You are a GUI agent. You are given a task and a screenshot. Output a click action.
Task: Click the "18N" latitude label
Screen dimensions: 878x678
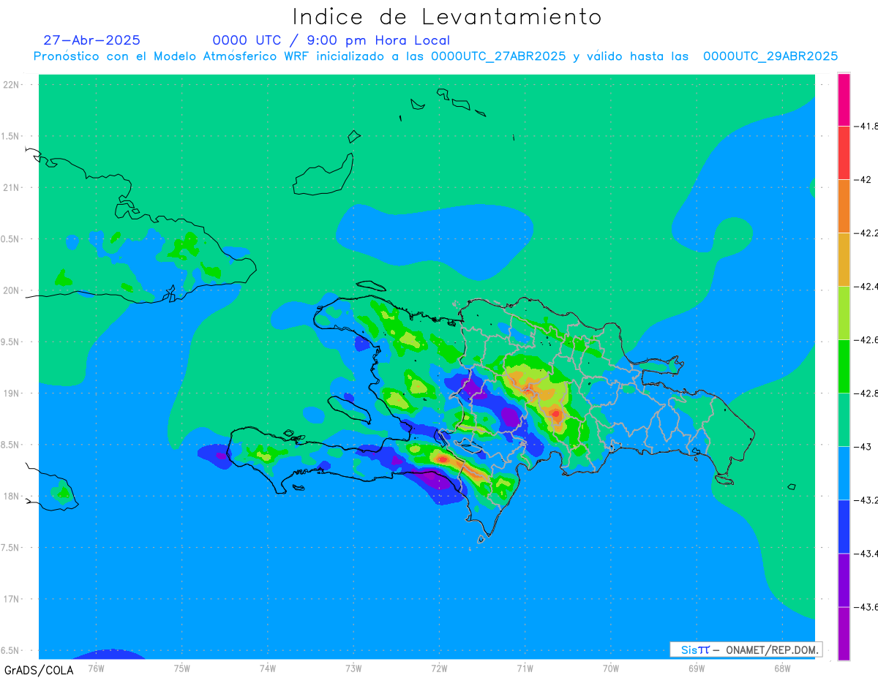(12, 496)
